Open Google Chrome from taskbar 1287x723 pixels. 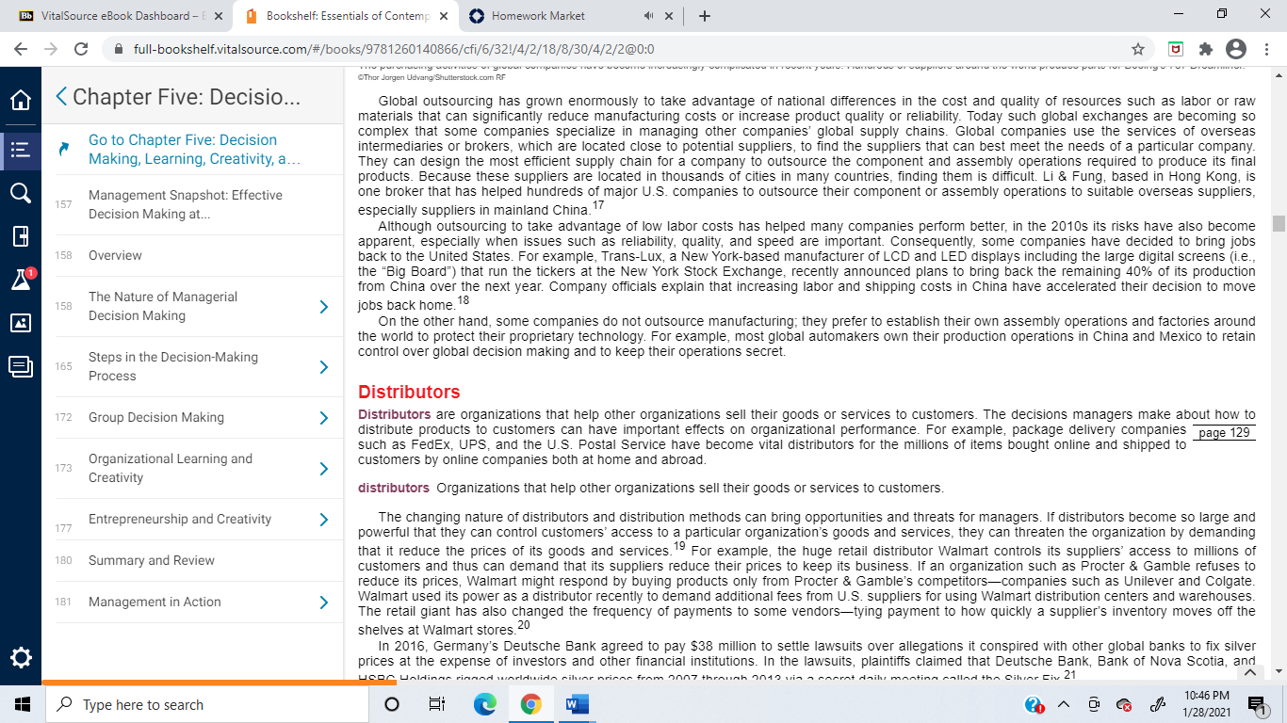pos(530,704)
